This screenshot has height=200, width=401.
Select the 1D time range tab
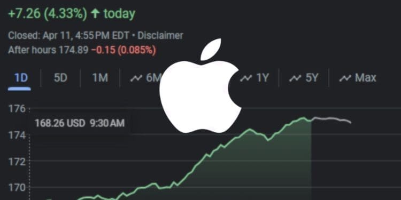[21, 78]
